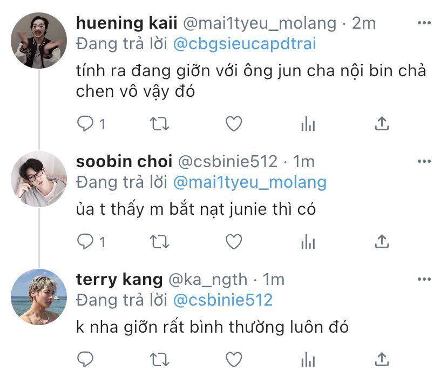The image size is (447, 377).
Task: Share soobin choi's tweet
Action: [x=382, y=241]
